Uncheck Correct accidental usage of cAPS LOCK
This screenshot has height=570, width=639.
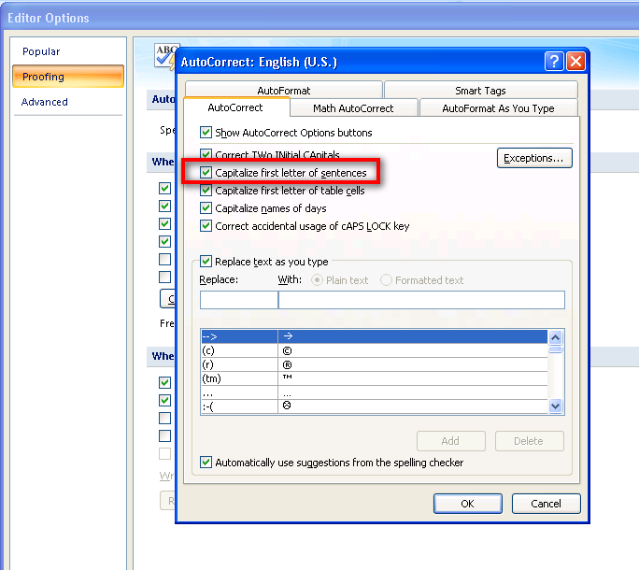click(x=206, y=226)
